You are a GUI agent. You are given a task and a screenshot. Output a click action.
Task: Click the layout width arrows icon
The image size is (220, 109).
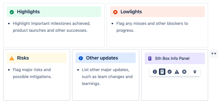pyautogui.click(x=214, y=53)
